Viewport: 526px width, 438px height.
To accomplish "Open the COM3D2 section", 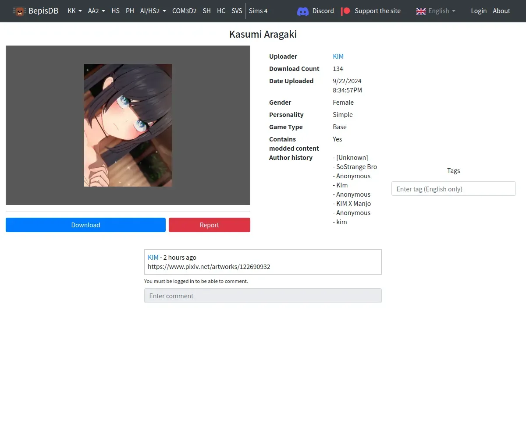I will [x=184, y=11].
